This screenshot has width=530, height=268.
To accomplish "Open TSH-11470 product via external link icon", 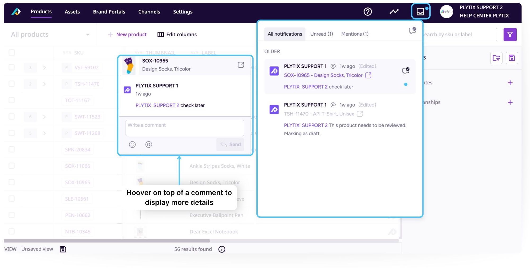I will [x=360, y=114].
